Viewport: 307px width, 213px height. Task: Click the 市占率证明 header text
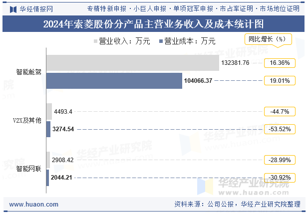click(237, 9)
